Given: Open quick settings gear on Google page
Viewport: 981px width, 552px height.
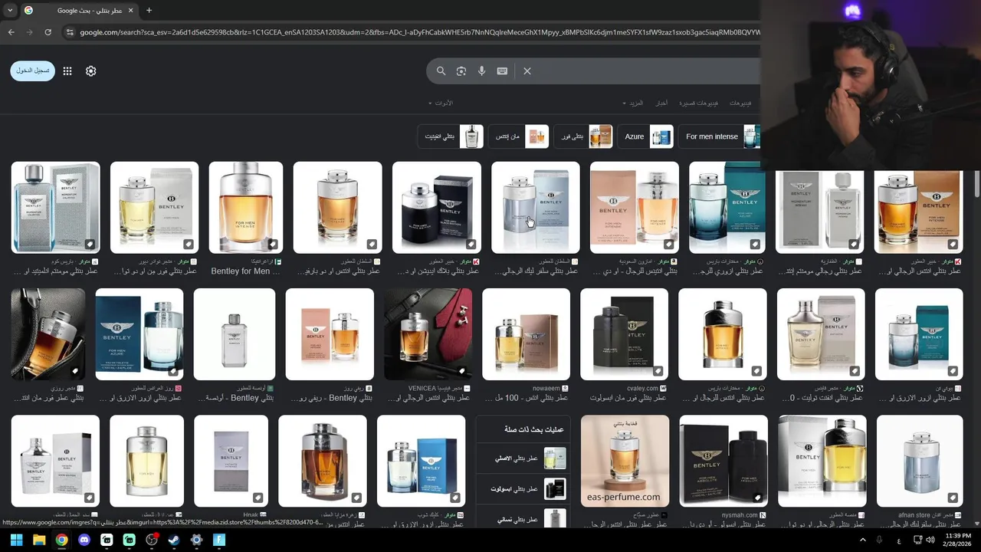Looking at the screenshot, I should [90, 71].
